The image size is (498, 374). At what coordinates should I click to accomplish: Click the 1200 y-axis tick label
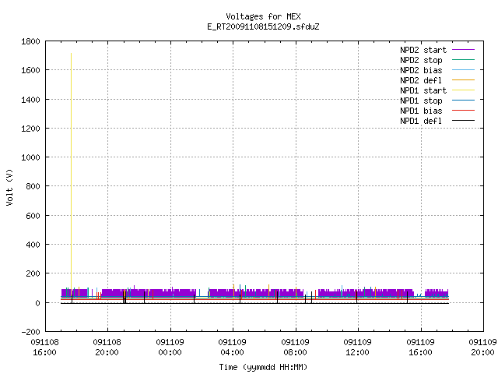point(30,129)
